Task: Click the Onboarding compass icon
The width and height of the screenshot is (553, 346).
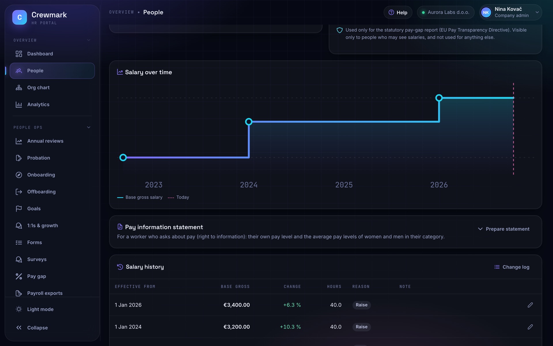Action: tap(19, 175)
